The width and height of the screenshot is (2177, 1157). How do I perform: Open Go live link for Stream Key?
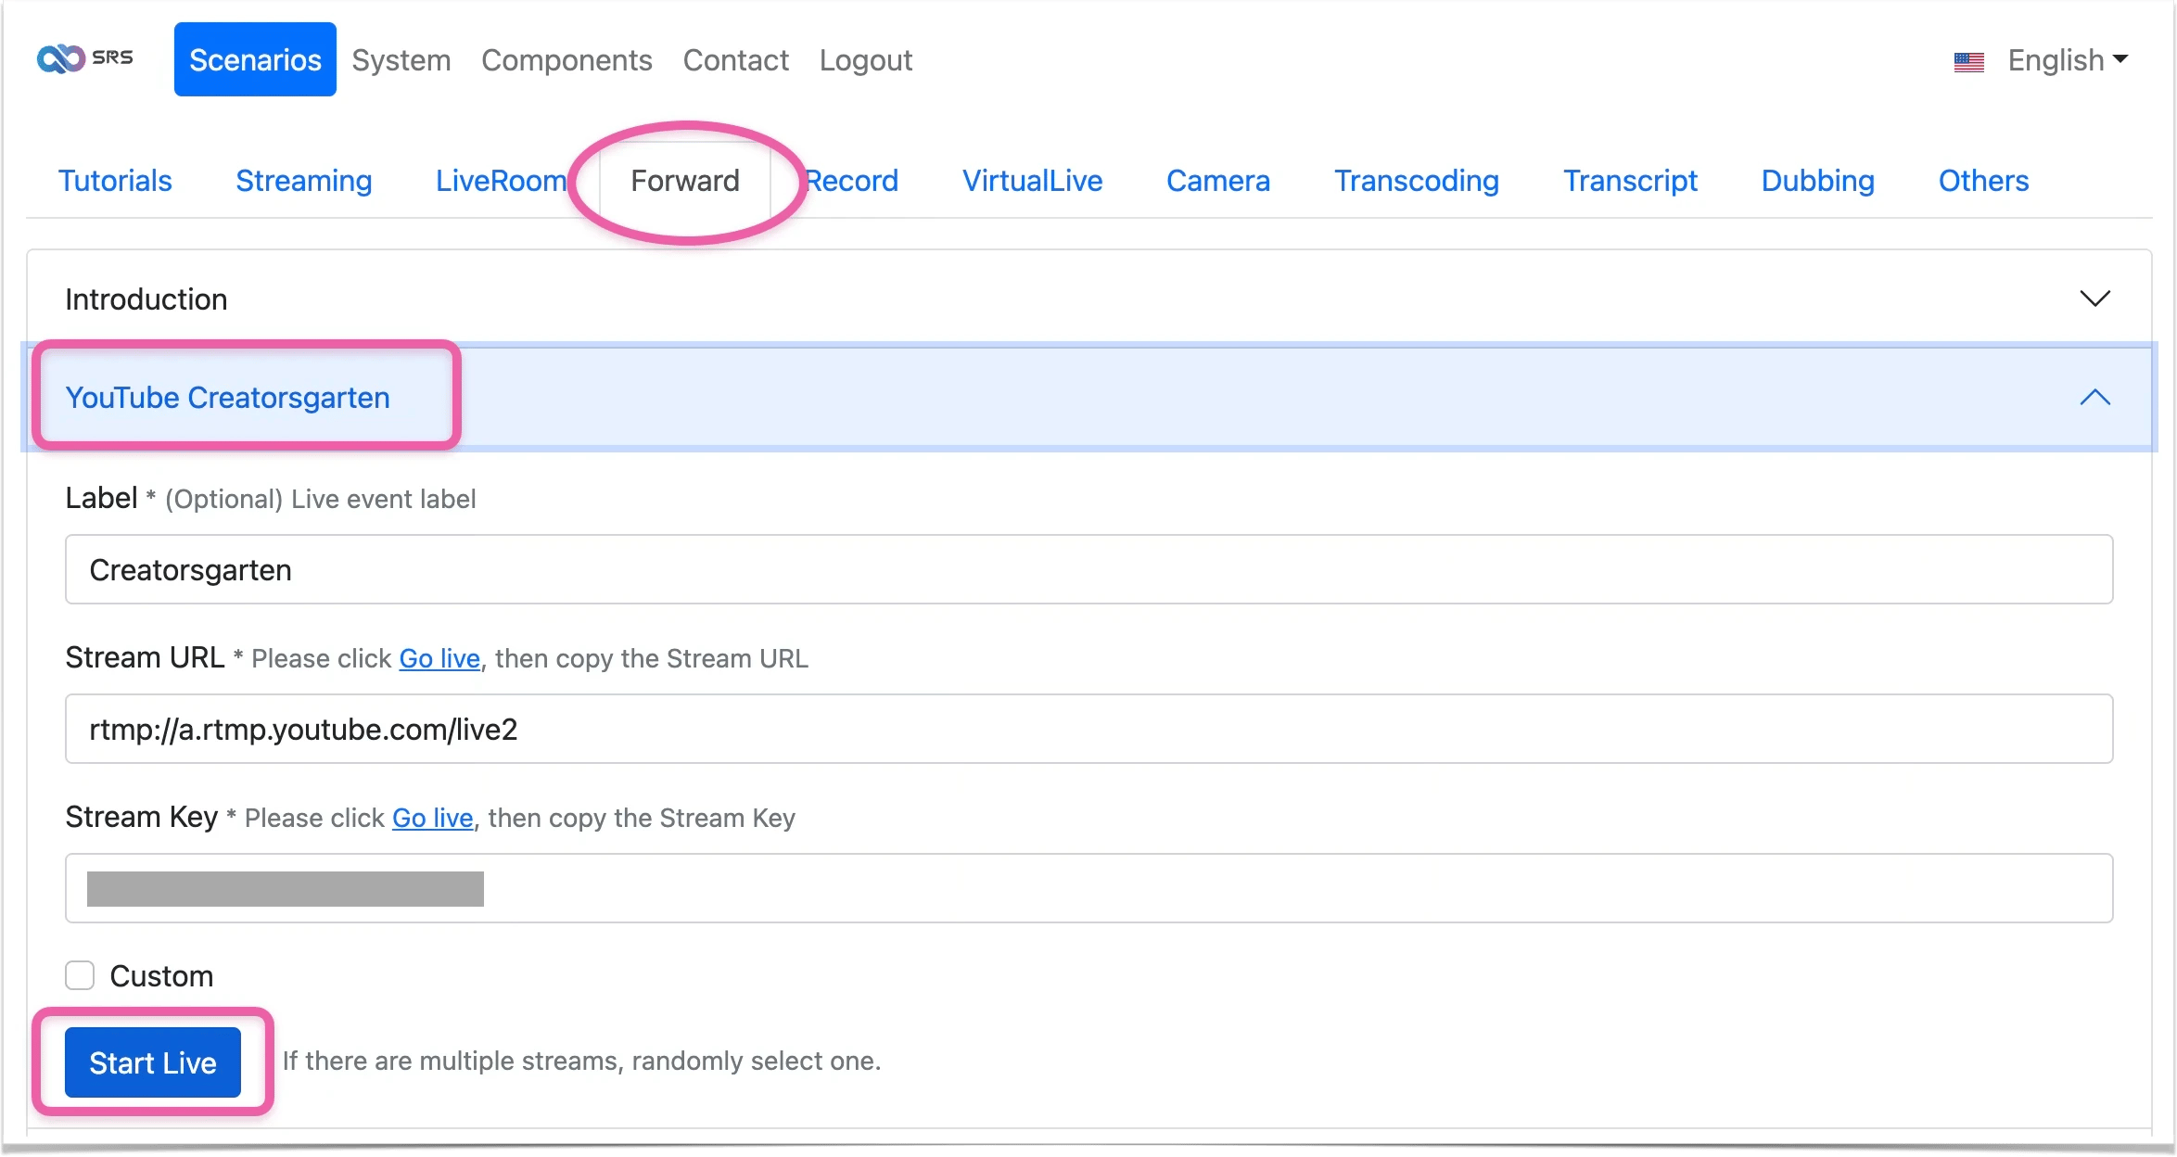433,818
